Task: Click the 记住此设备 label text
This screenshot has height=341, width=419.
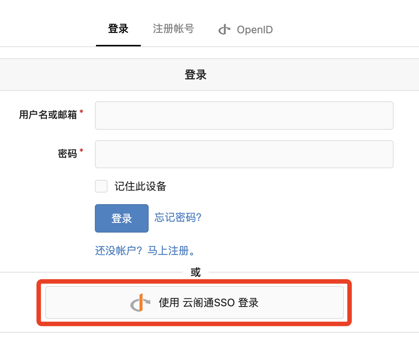Action: [140, 186]
